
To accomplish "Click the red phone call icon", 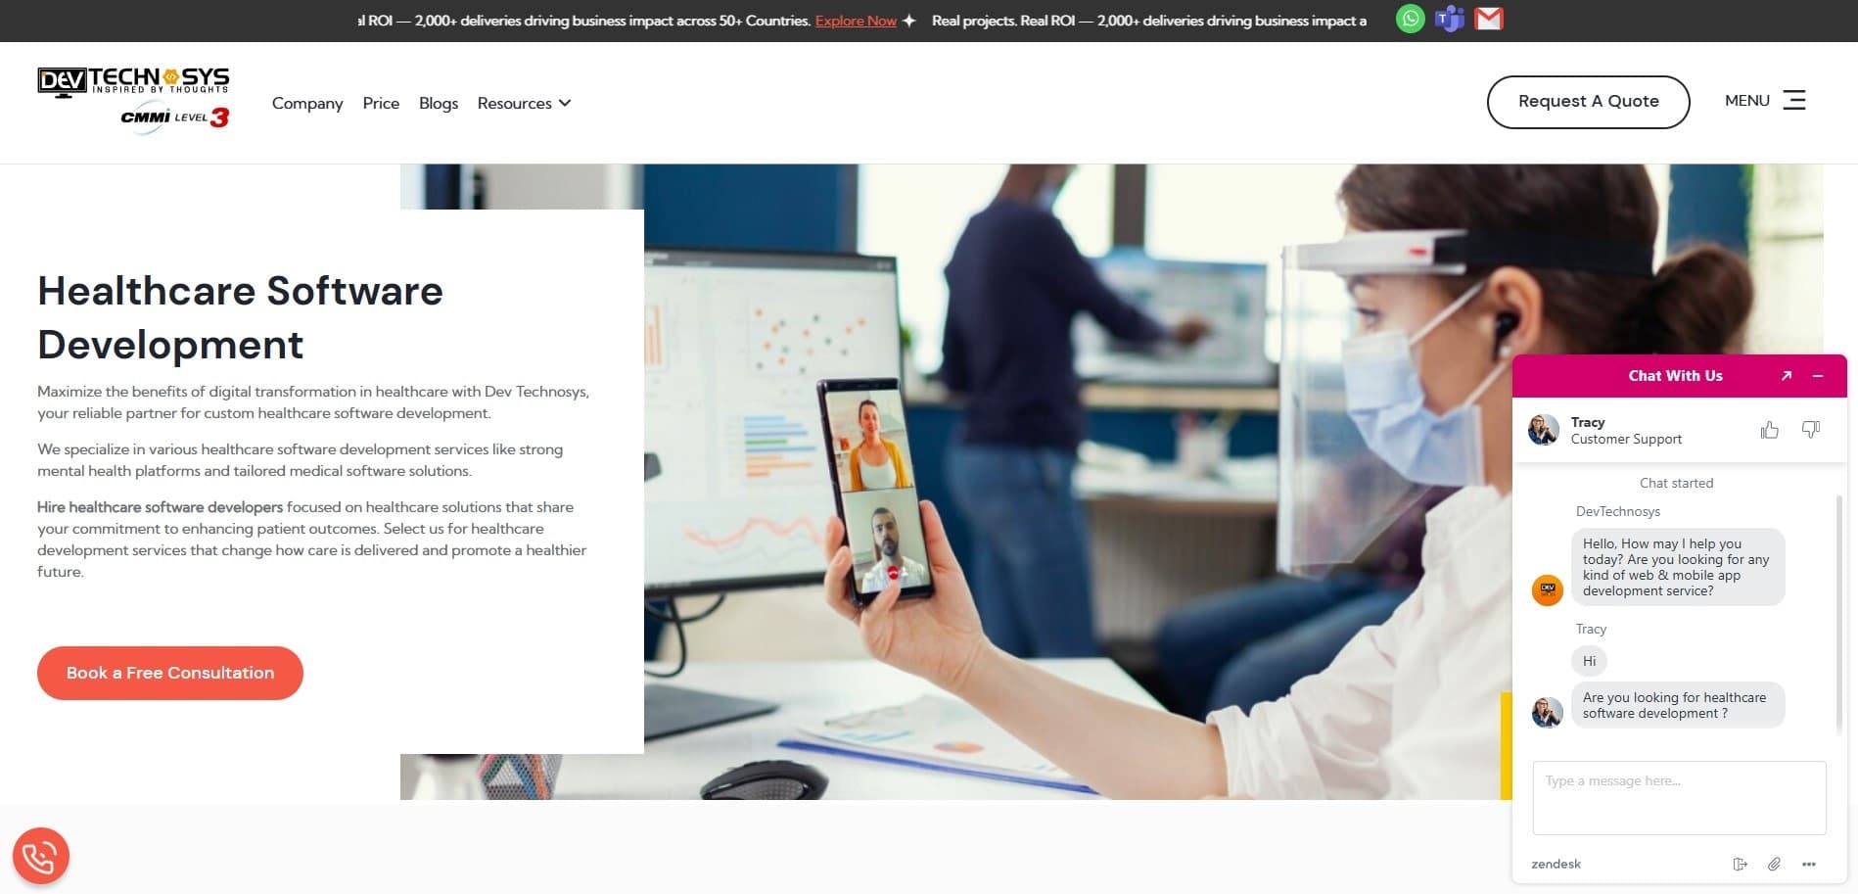I will tap(40, 857).
